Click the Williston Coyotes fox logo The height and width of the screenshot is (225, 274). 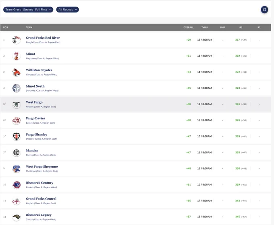click(17, 72)
